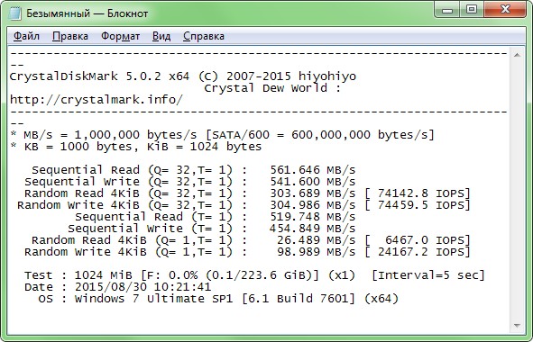Screen dimensions: 533x342
Task: Open the Справка menu
Action: (x=204, y=36)
